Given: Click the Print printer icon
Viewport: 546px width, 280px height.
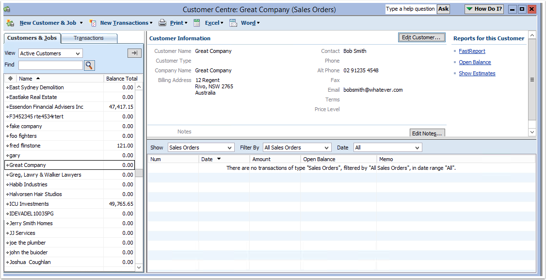Looking at the screenshot, I should point(162,23).
